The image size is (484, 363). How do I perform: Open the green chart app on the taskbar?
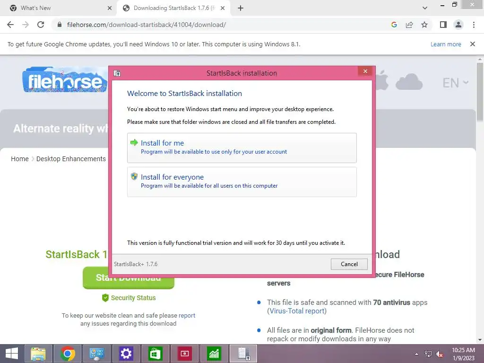coord(214,354)
